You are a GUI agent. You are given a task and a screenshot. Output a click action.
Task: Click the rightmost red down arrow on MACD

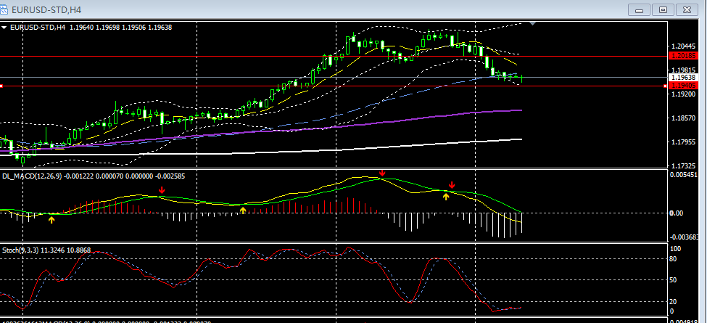click(x=452, y=185)
